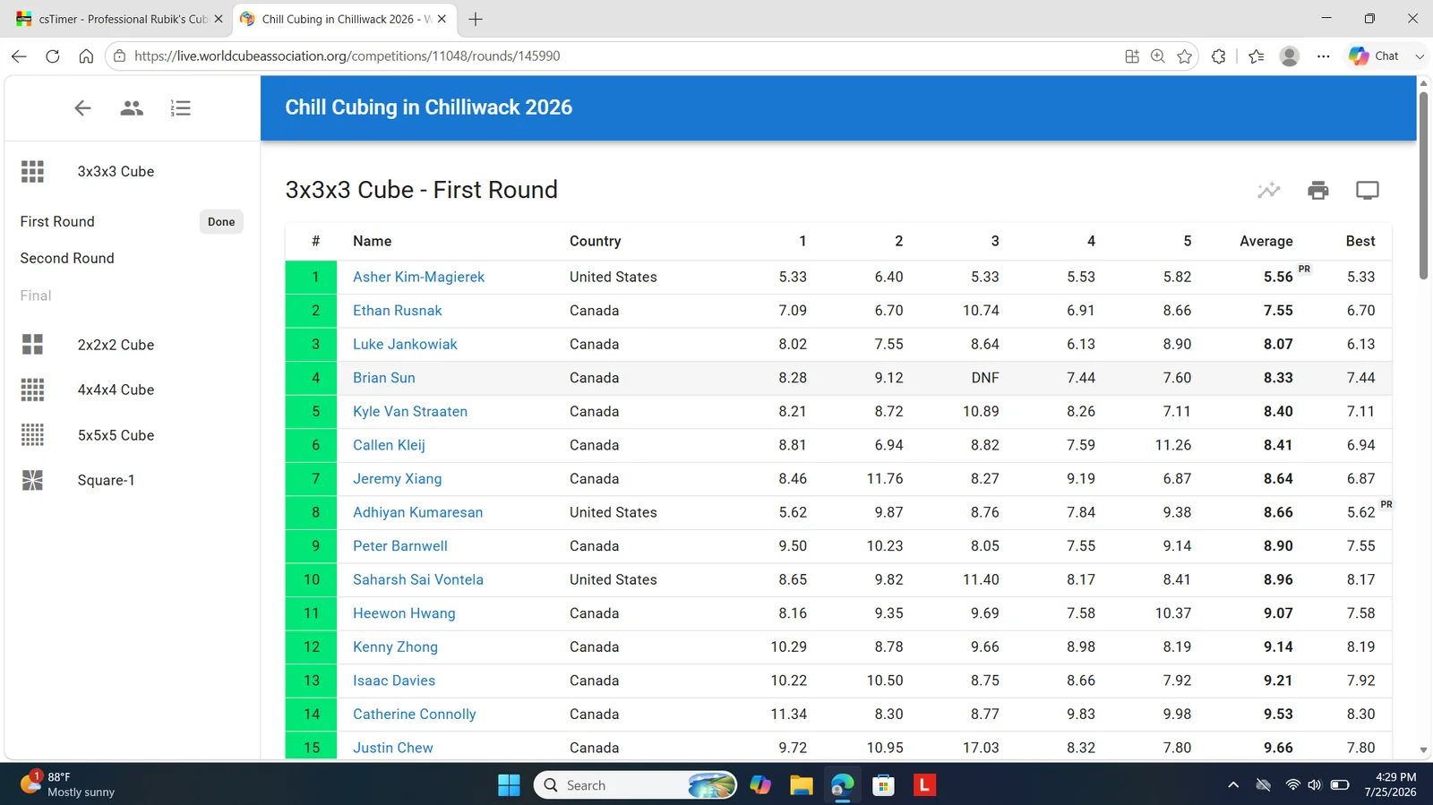The image size is (1433, 805).
Task: Open File Explorer from the taskbar
Action: tap(801, 785)
